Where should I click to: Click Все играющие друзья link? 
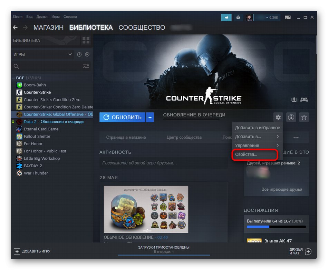point(282,189)
